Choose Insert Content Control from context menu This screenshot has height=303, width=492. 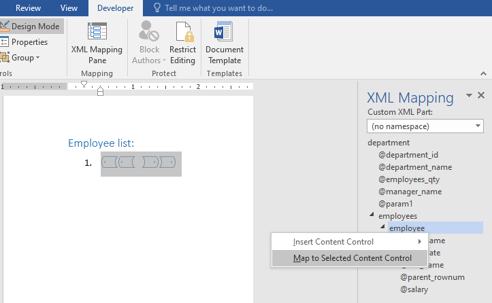349,242
